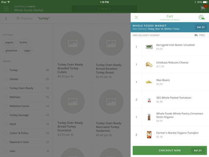Viewport: 209px width, 157px height.
Task: Tap the free delivery truck icon
Action: (196, 35)
